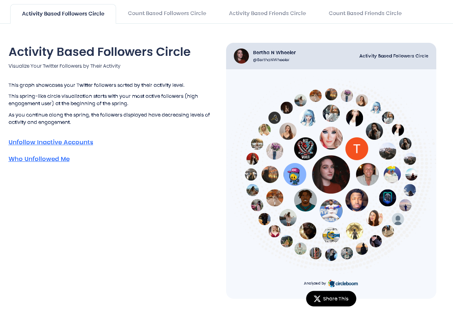Viewport: 453px width, 311px height.
Task: Click the @BerthaNWheeler username handle
Action: [271, 59]
